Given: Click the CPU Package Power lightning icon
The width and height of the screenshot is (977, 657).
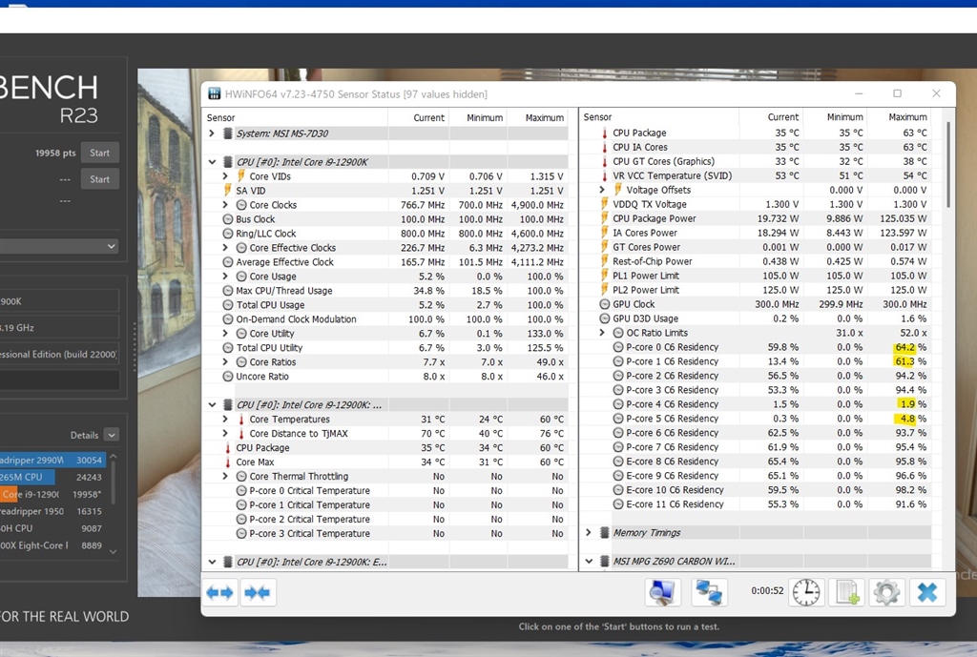Looking at the screenshot, I should [x=604, y=218].
